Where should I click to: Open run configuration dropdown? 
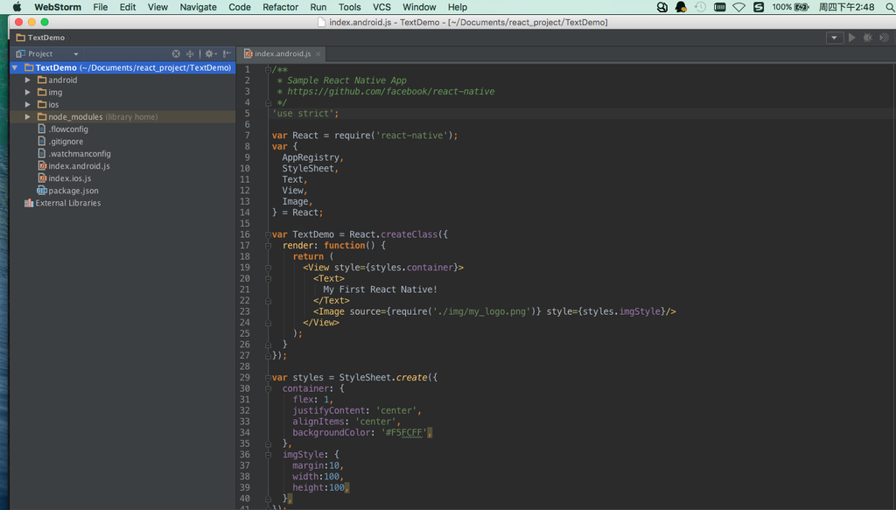[x=834, y=38]
